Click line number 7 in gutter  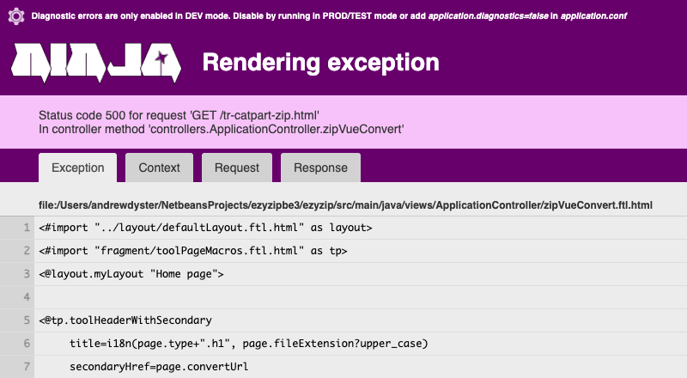pyautogui.click(x=27, y=367)
